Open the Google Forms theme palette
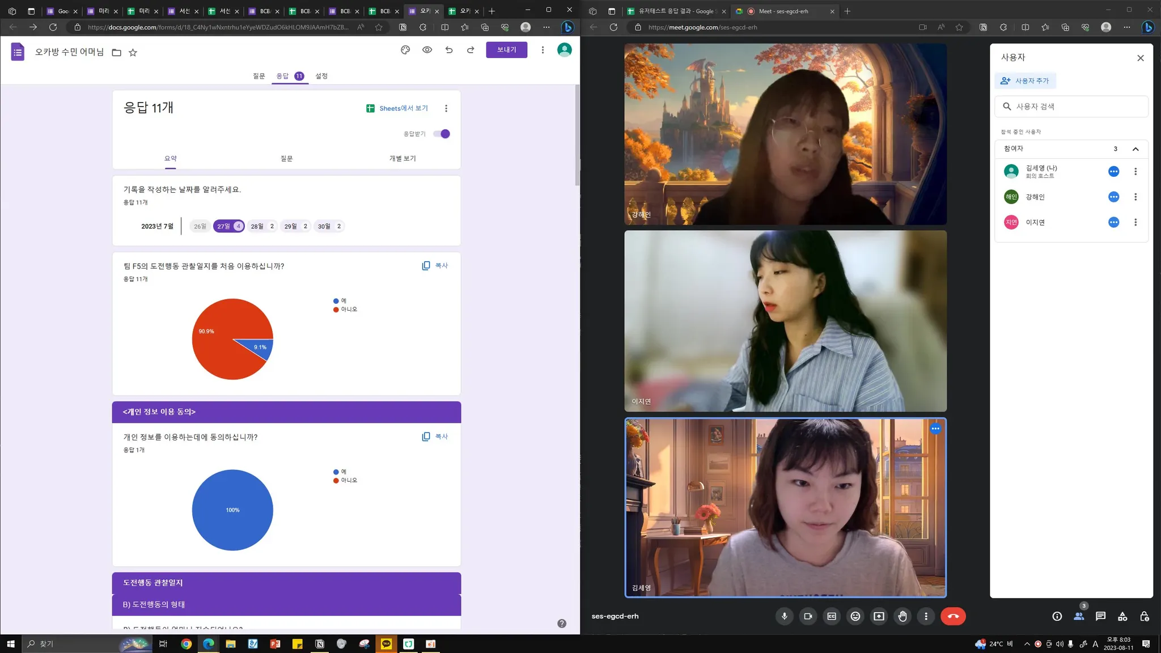 click(x=405, y=50)
